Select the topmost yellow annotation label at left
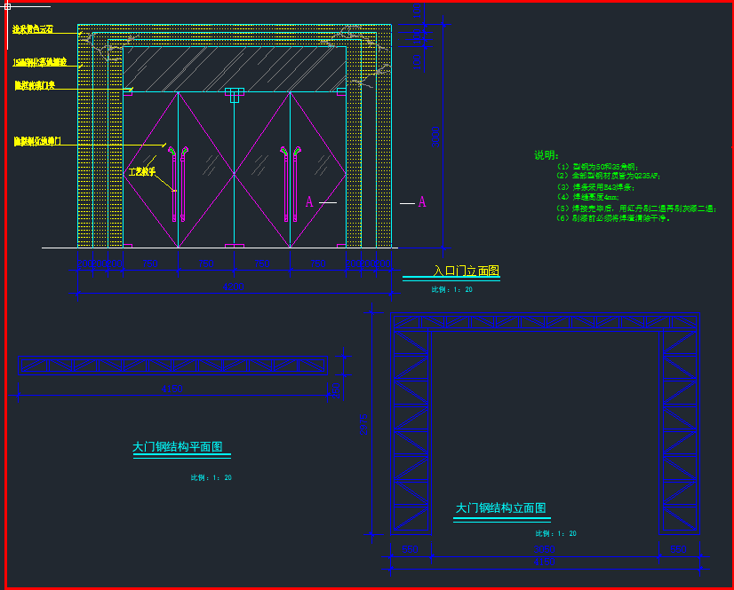The width and height of the screenshot is (734, 590). pyautogui.click(x=33, y=29)
